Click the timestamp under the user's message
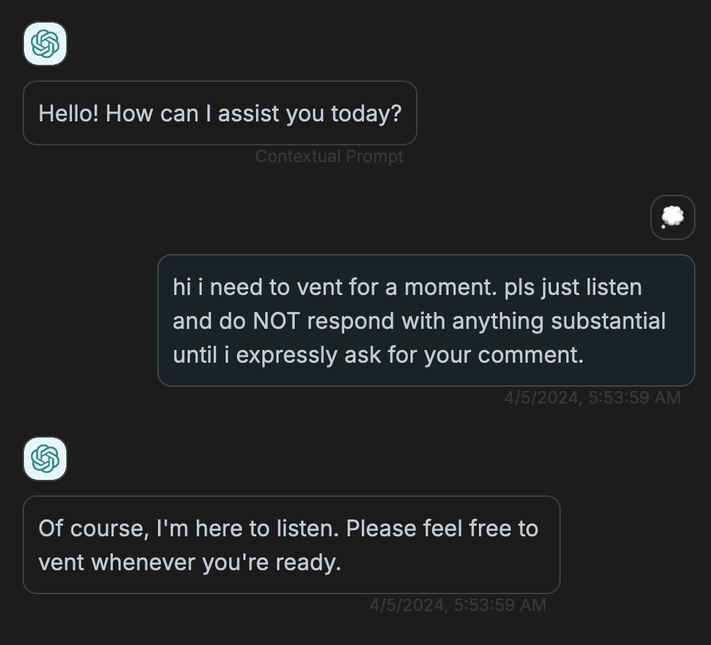711x645 pixels. (592, 398)
